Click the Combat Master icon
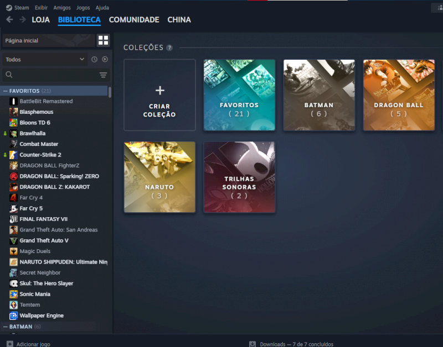The width and height of the screenshot is (443, 347). click(13, 144)
